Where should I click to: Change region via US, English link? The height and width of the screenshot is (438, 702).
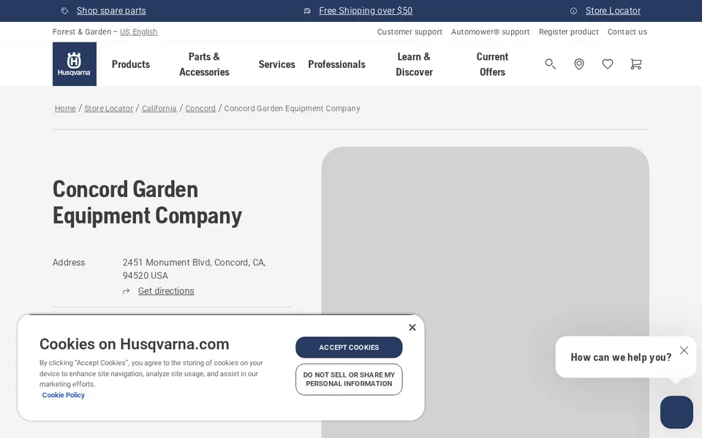coord(138,31)
